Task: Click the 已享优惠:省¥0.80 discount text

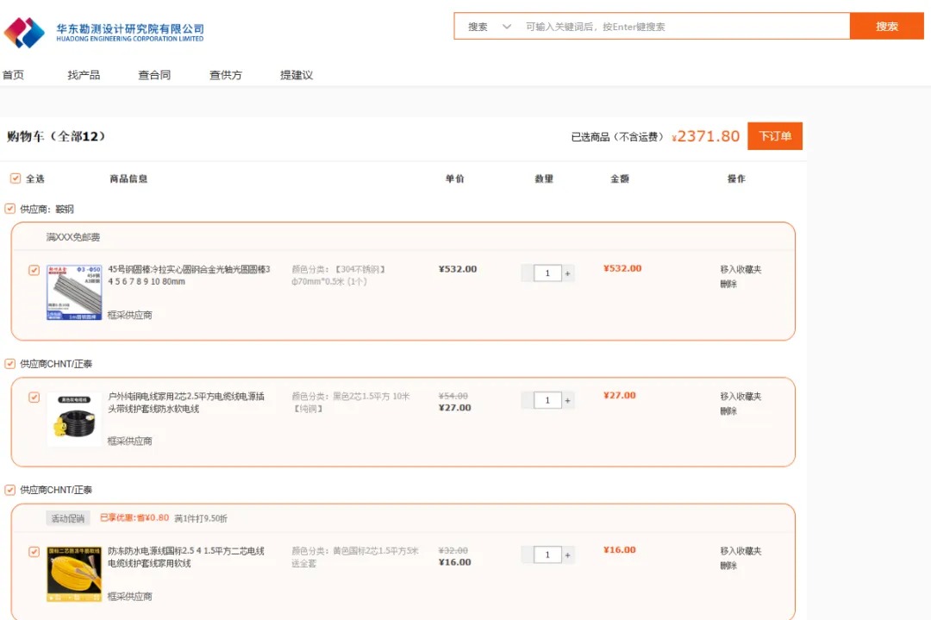Action: [x=134, y=518]
